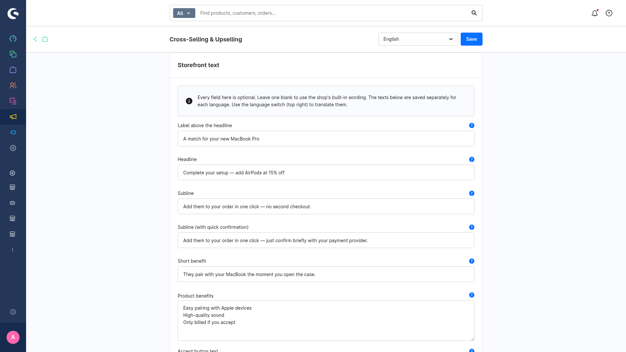Click the Shopware logo in sidebar
626x352 pixels.
tap(13, 13)
